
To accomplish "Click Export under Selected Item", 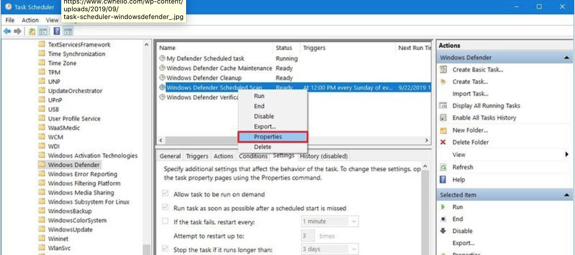I will point(463,243).
